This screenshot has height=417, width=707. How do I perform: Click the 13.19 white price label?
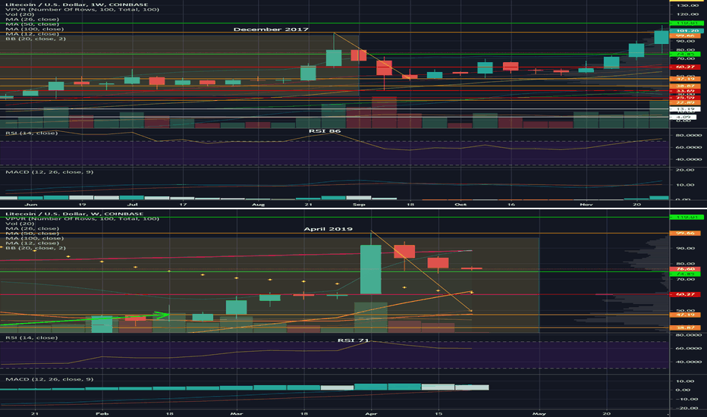tap(685, 109)
